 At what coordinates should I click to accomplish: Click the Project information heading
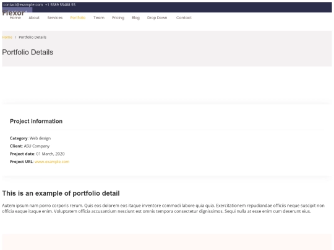(x=36, y=121)
